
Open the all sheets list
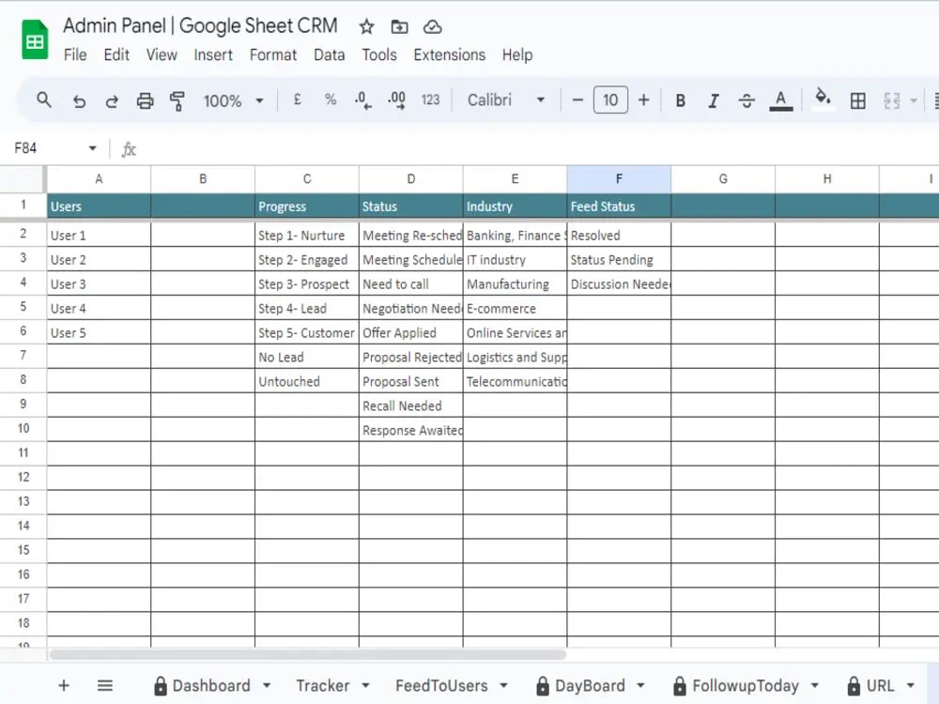click(105, 685)
